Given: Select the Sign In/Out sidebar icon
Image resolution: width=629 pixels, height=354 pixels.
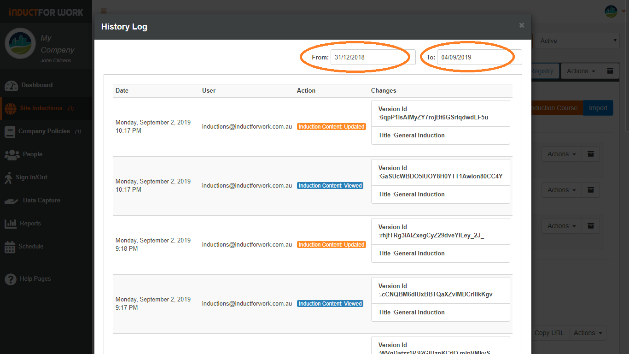Looking at the screenshot, I should 10,177.
